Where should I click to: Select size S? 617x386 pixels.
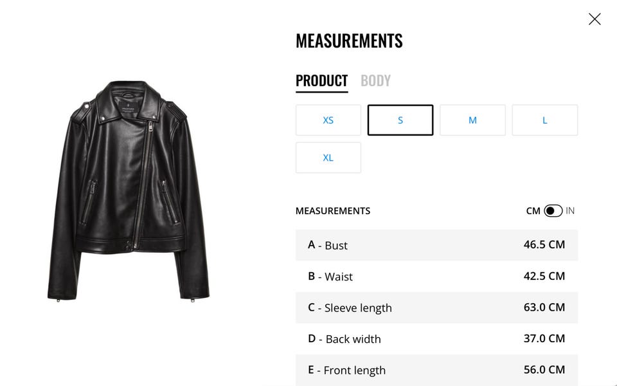[x=400, y=120]
